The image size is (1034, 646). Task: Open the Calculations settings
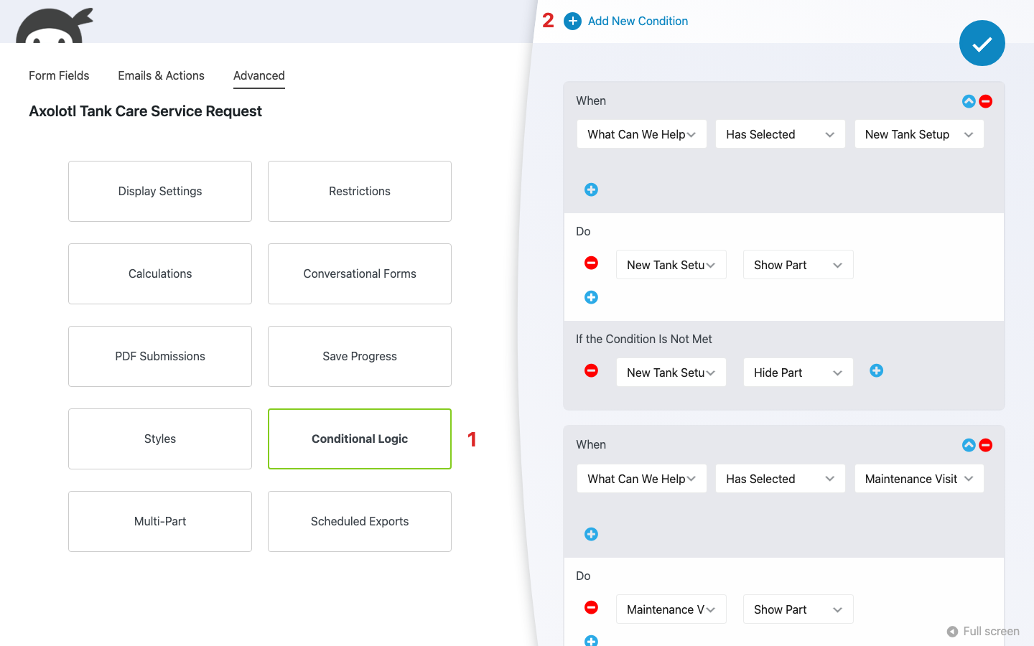[x=160, y=273]
